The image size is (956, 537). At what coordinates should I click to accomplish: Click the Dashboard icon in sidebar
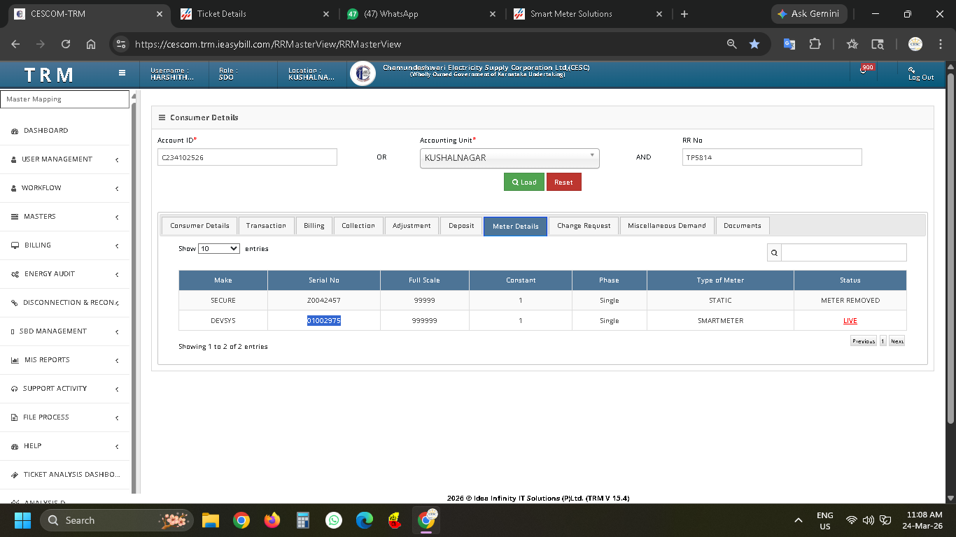(15, 131)
